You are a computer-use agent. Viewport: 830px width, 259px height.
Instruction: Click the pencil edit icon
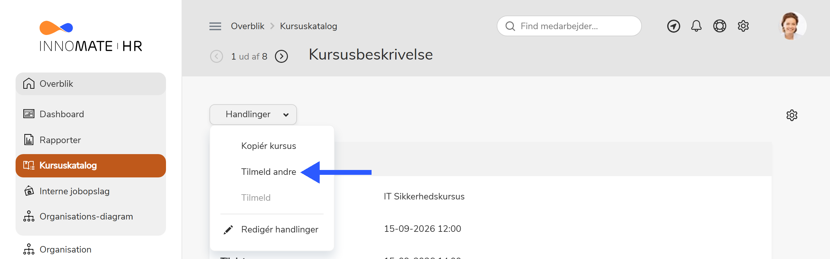pyautogui.click(x=228, y=230)
